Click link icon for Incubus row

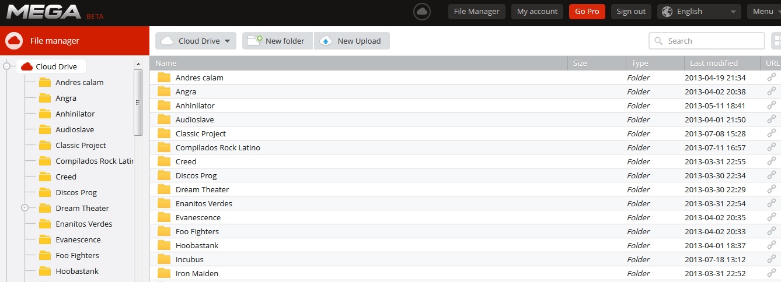(x=772, y=259)
